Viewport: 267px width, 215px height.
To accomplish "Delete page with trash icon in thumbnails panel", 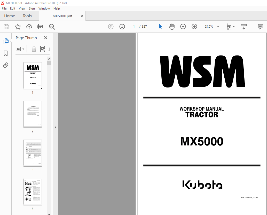I will [34, 49].
